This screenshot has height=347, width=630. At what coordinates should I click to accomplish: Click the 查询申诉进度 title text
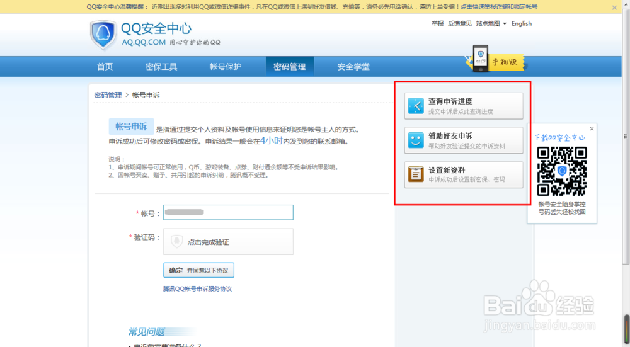[x=450, y=101]
